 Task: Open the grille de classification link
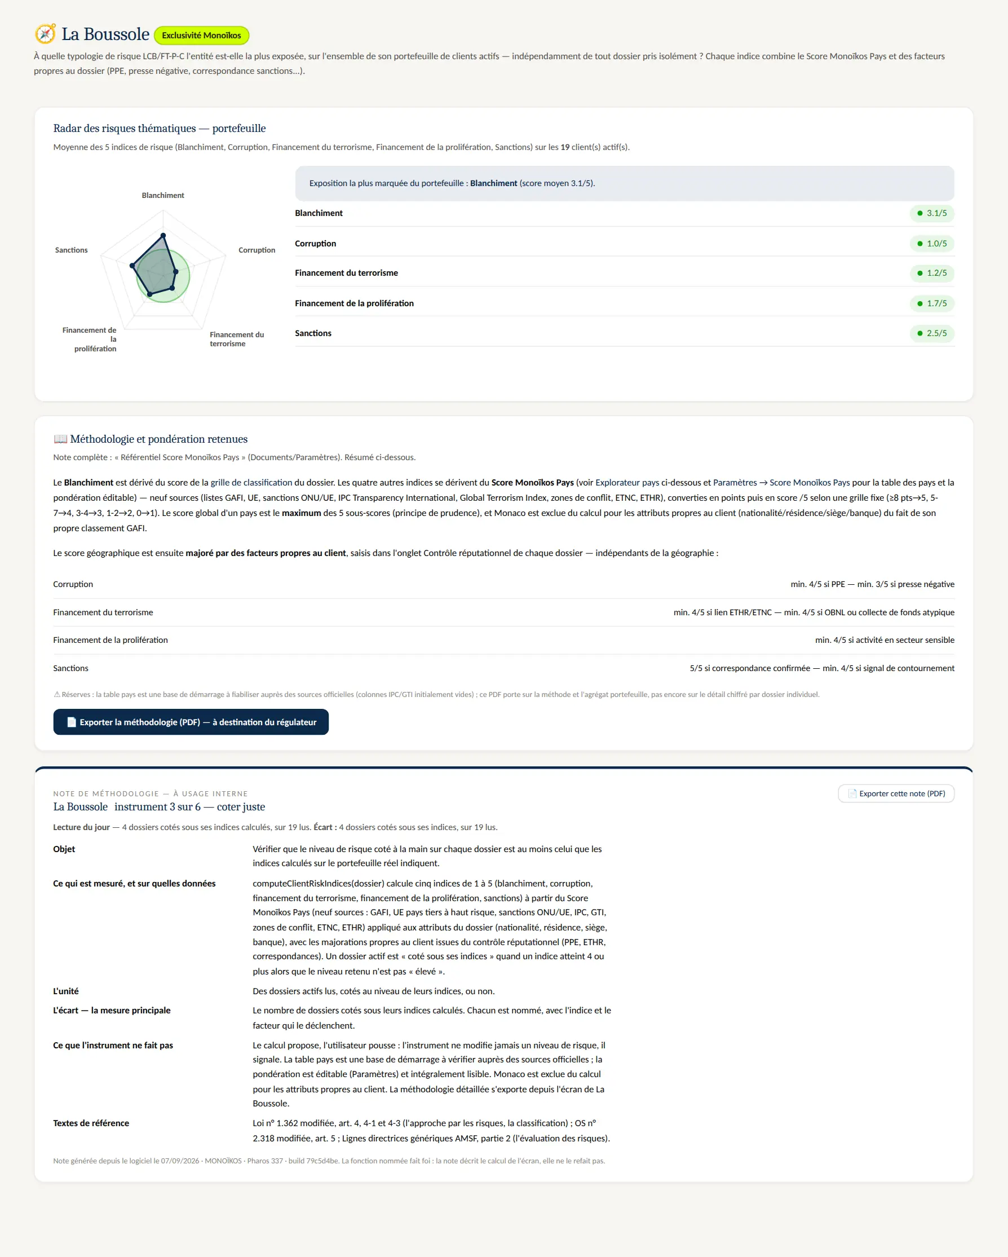click(251, 483)
